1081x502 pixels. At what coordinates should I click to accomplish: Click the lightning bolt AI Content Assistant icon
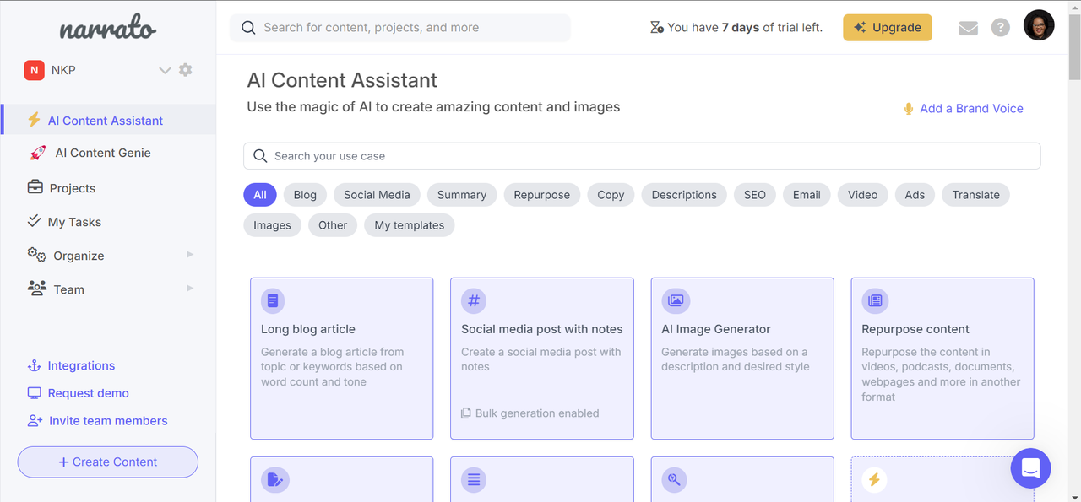[34, 120]
